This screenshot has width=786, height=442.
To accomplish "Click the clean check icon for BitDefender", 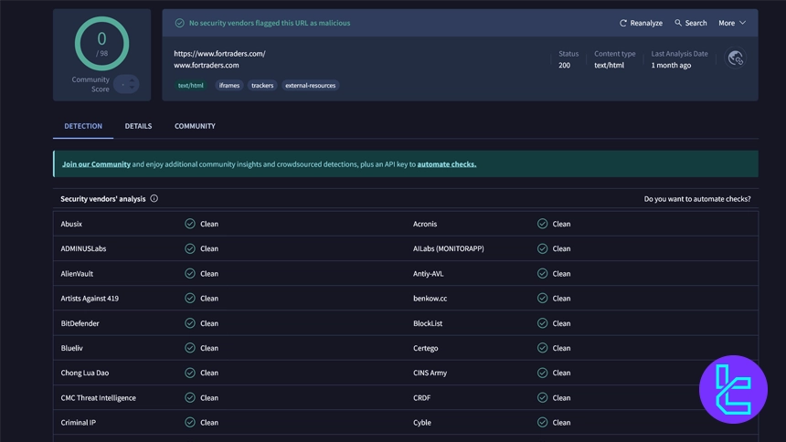I will 190,323.
